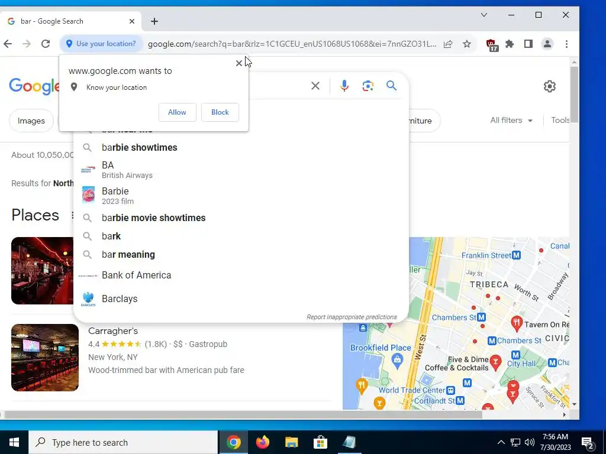Screen dimensions: 606x454
Task: Toggle the browser side panel icon
Action: coord(528,44)
